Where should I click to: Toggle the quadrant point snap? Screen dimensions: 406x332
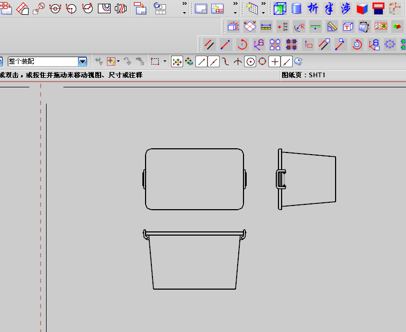point(262,61)
